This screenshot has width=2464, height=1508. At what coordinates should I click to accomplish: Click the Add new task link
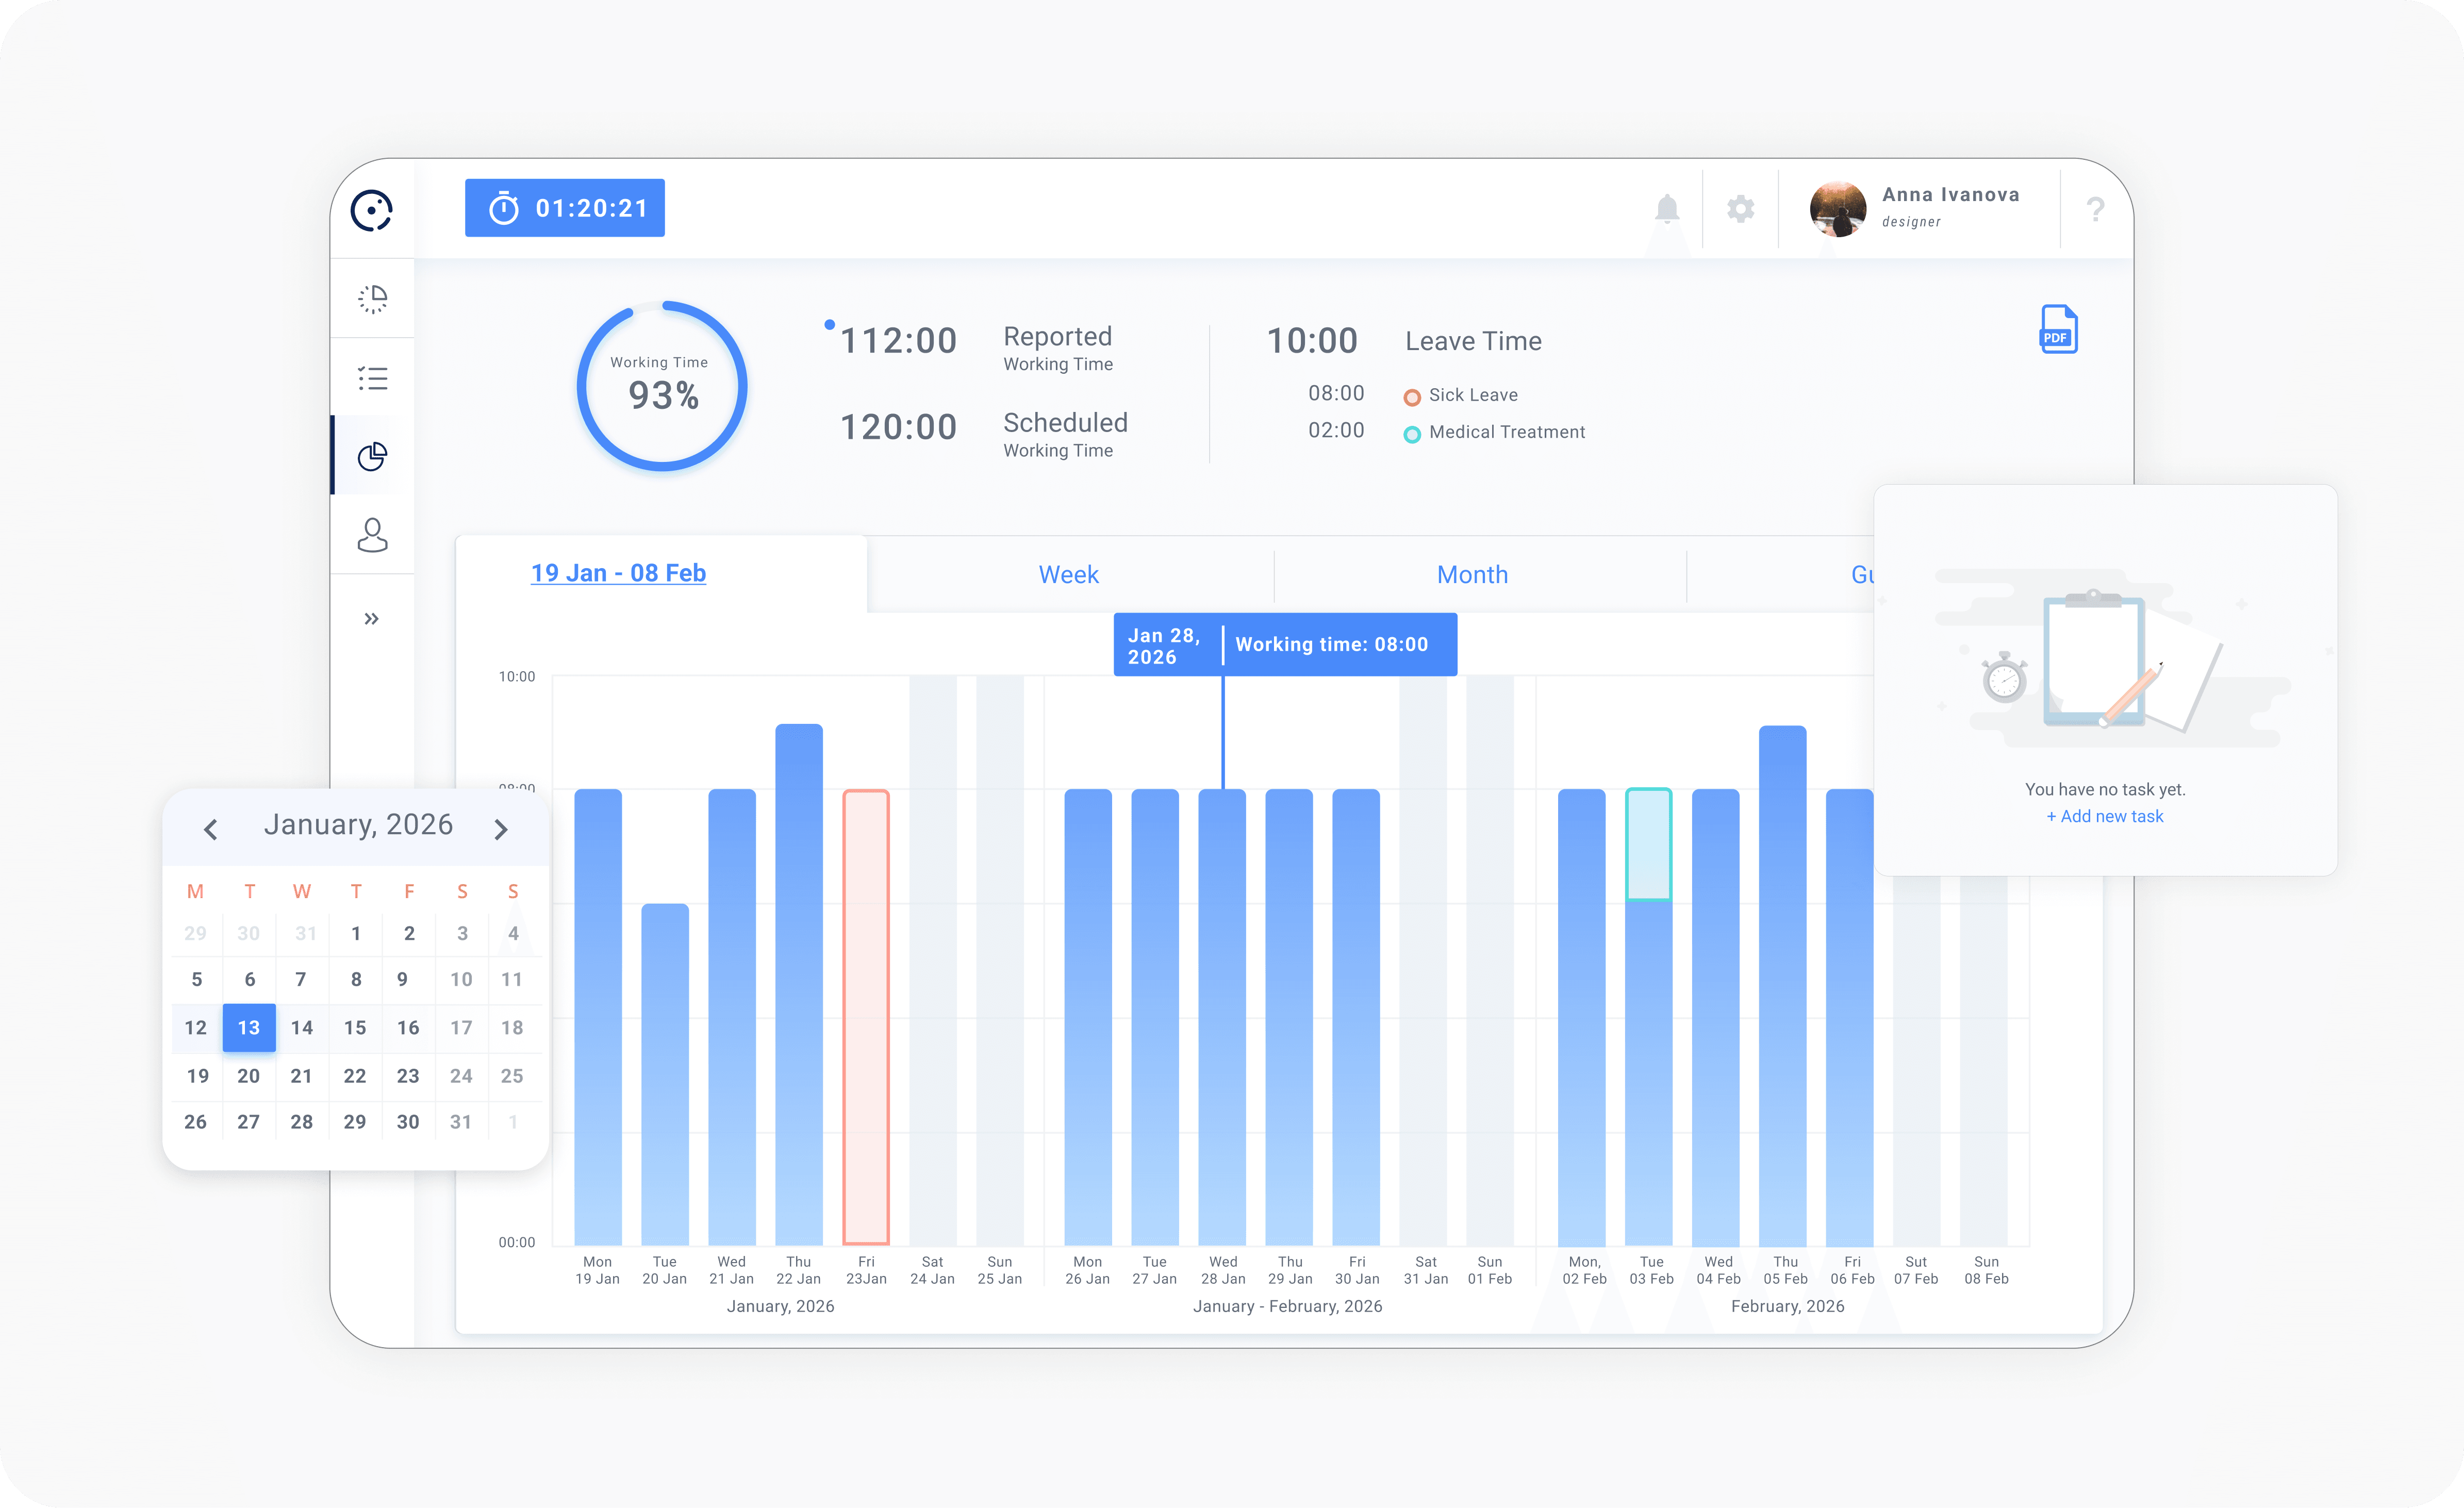(2104, 816)
